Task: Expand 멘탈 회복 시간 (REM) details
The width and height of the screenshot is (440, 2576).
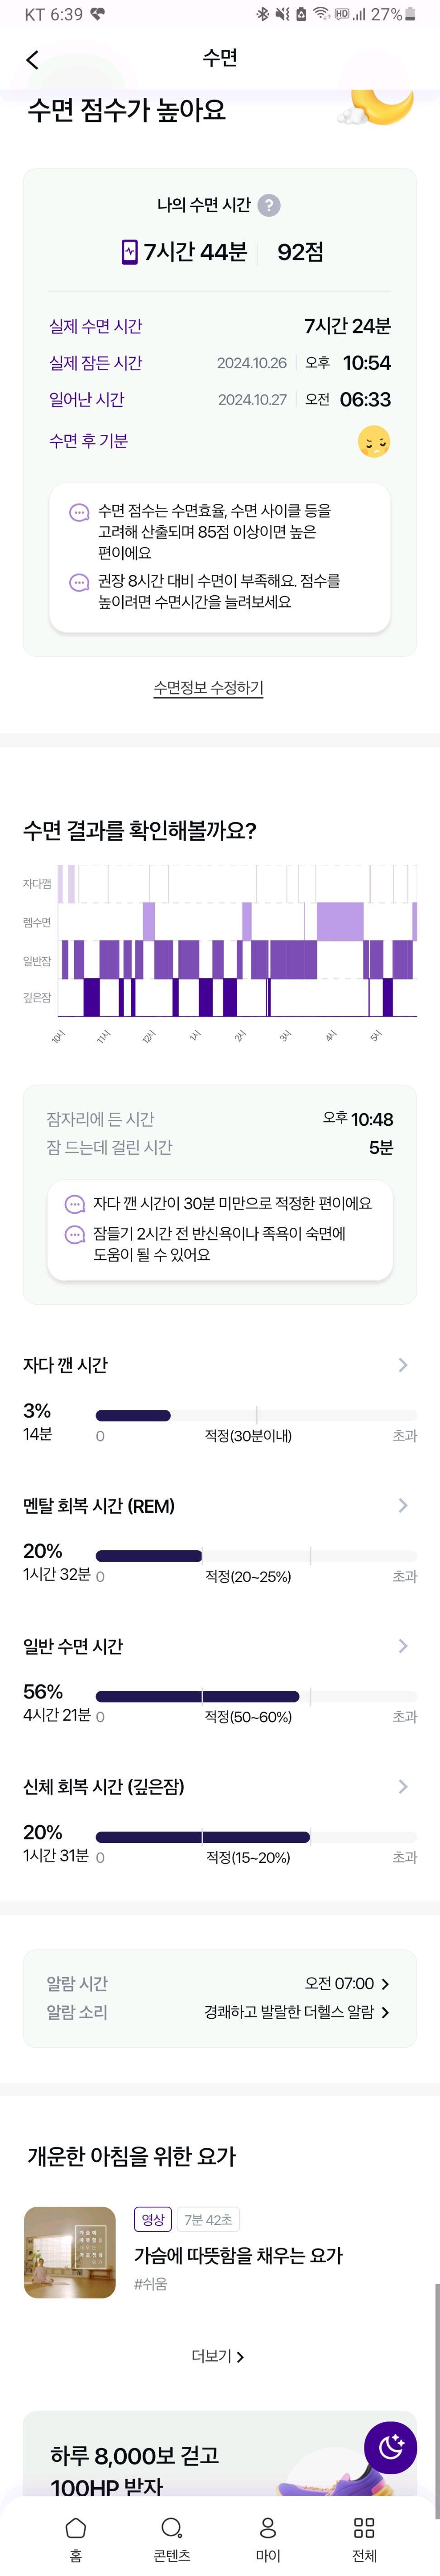Action: point(403,1505)
